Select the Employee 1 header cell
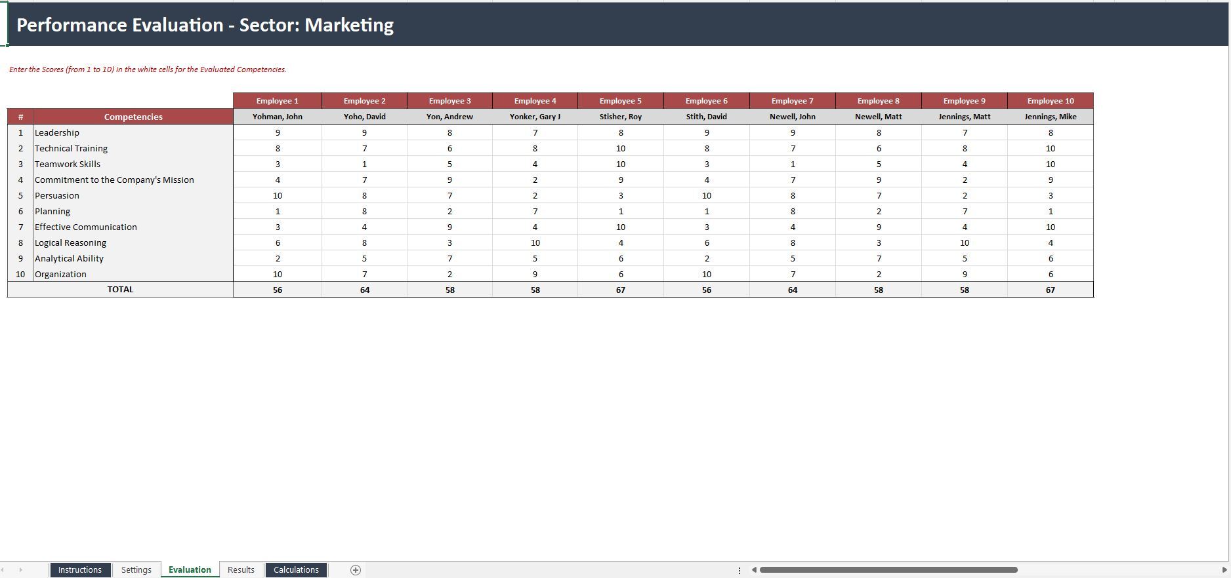Viewport: 1231px width, 578px height. click(278, 101)
